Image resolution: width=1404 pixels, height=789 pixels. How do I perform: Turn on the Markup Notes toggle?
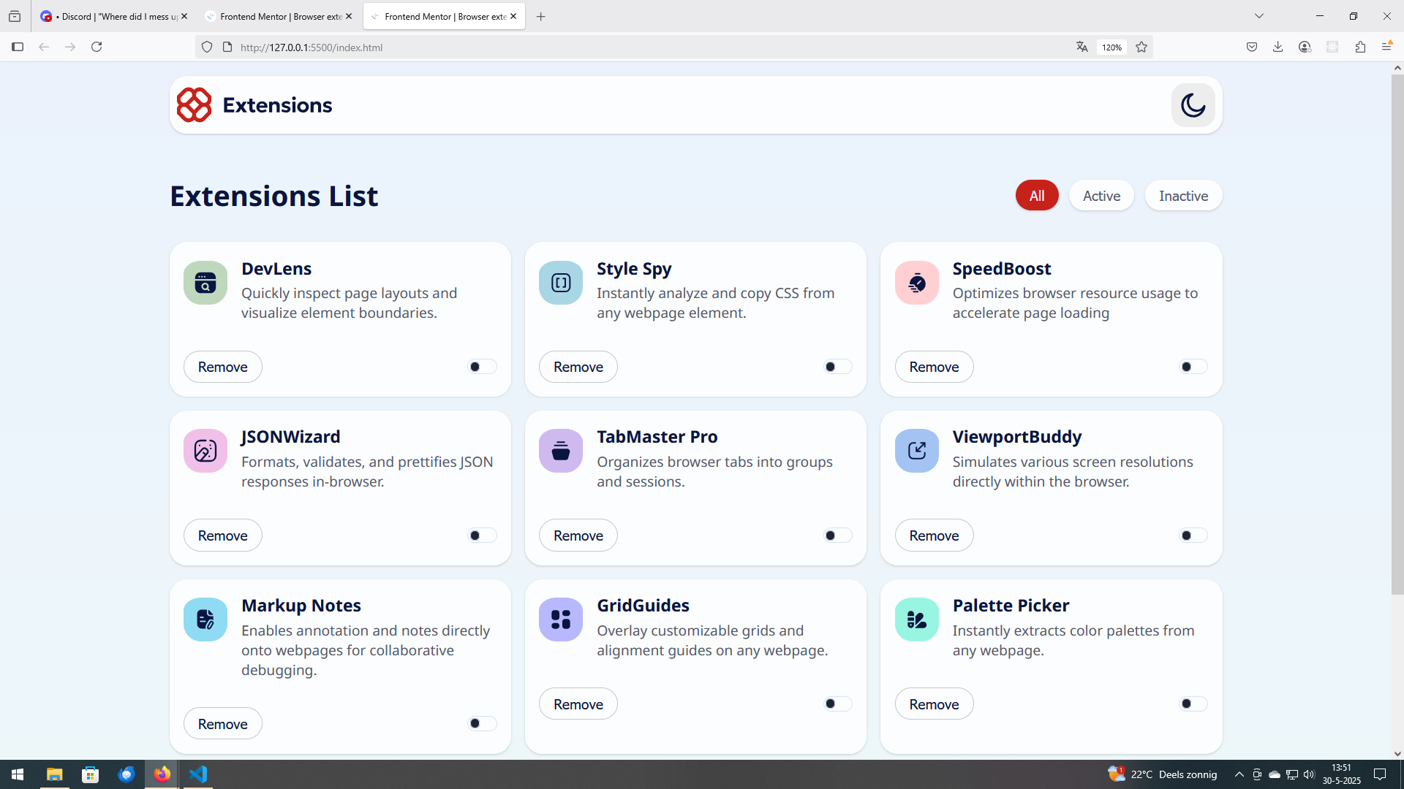point(482,723)
